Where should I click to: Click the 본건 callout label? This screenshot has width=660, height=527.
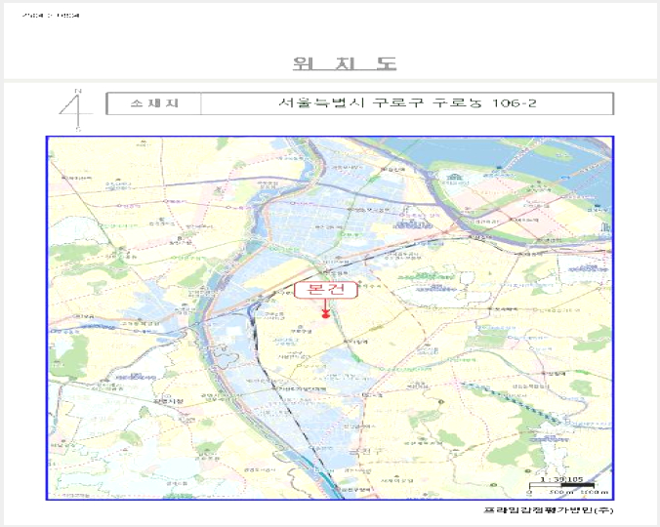[326, 290]
